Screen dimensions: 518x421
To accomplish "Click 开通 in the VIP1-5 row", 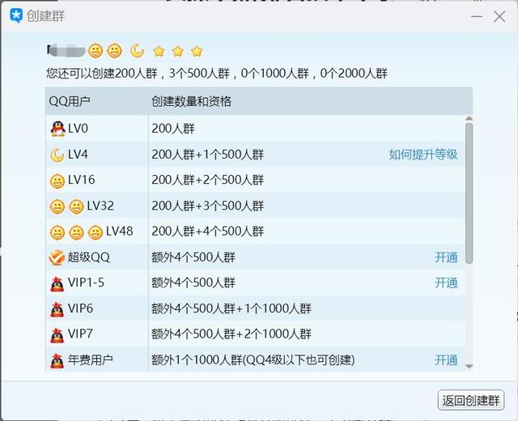I will click(x=446, y=283).
